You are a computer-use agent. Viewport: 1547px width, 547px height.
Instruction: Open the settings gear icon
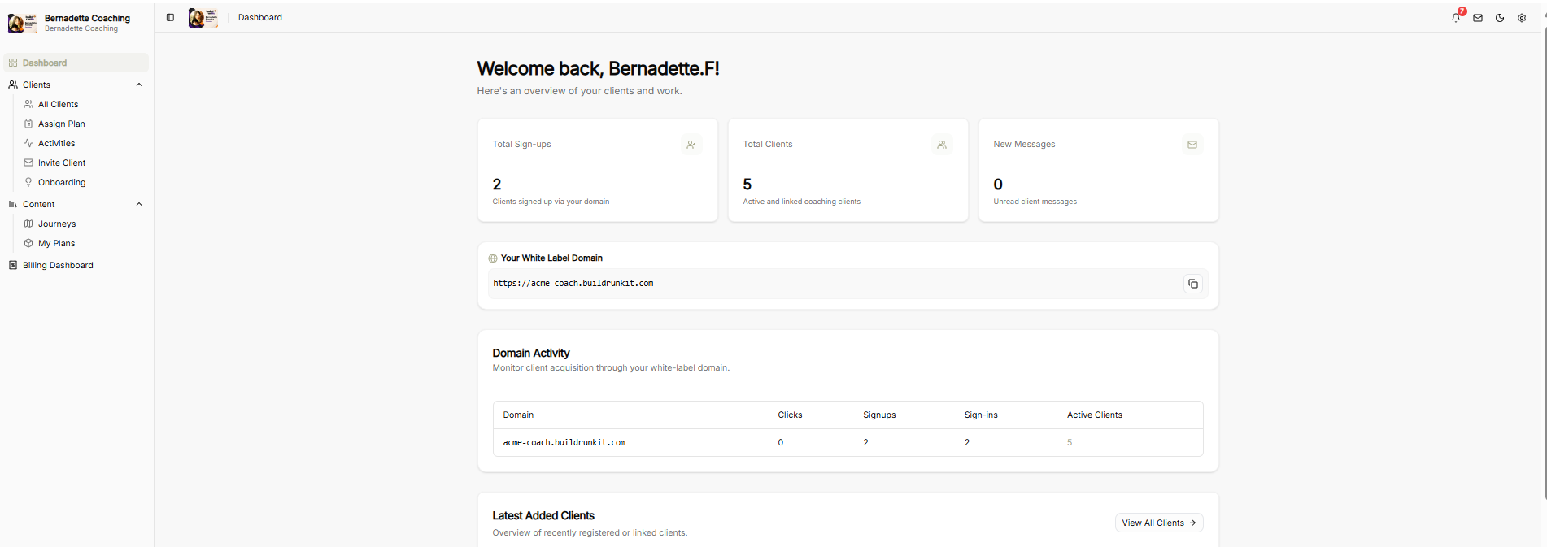click(1522, 18)
